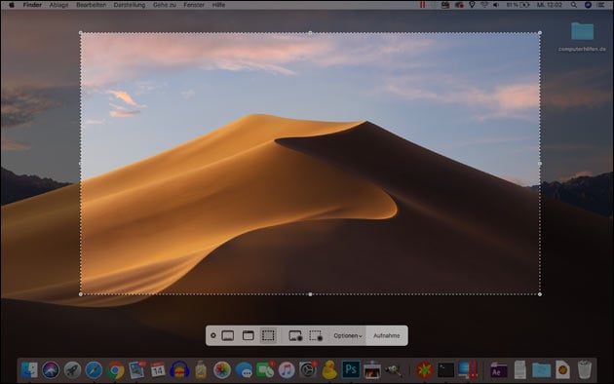The height and width of the screenshot is (384, 614).
Task: Open the blue folder stack in Dock
Action: point(541,370)
